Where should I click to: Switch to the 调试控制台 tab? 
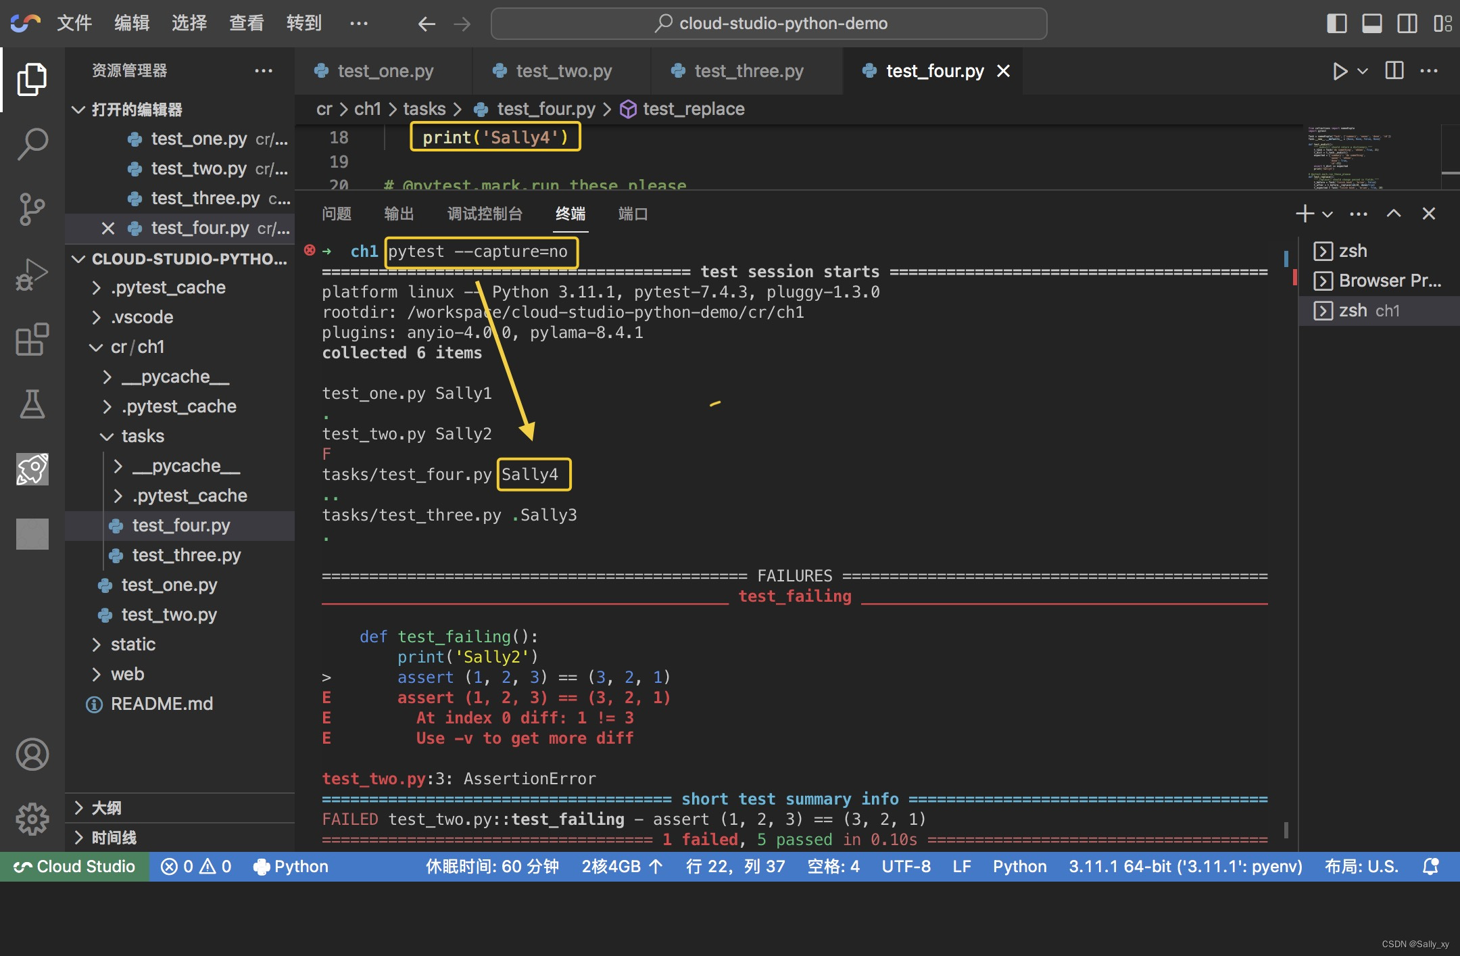pyautogui.click(x=485, y=214)
